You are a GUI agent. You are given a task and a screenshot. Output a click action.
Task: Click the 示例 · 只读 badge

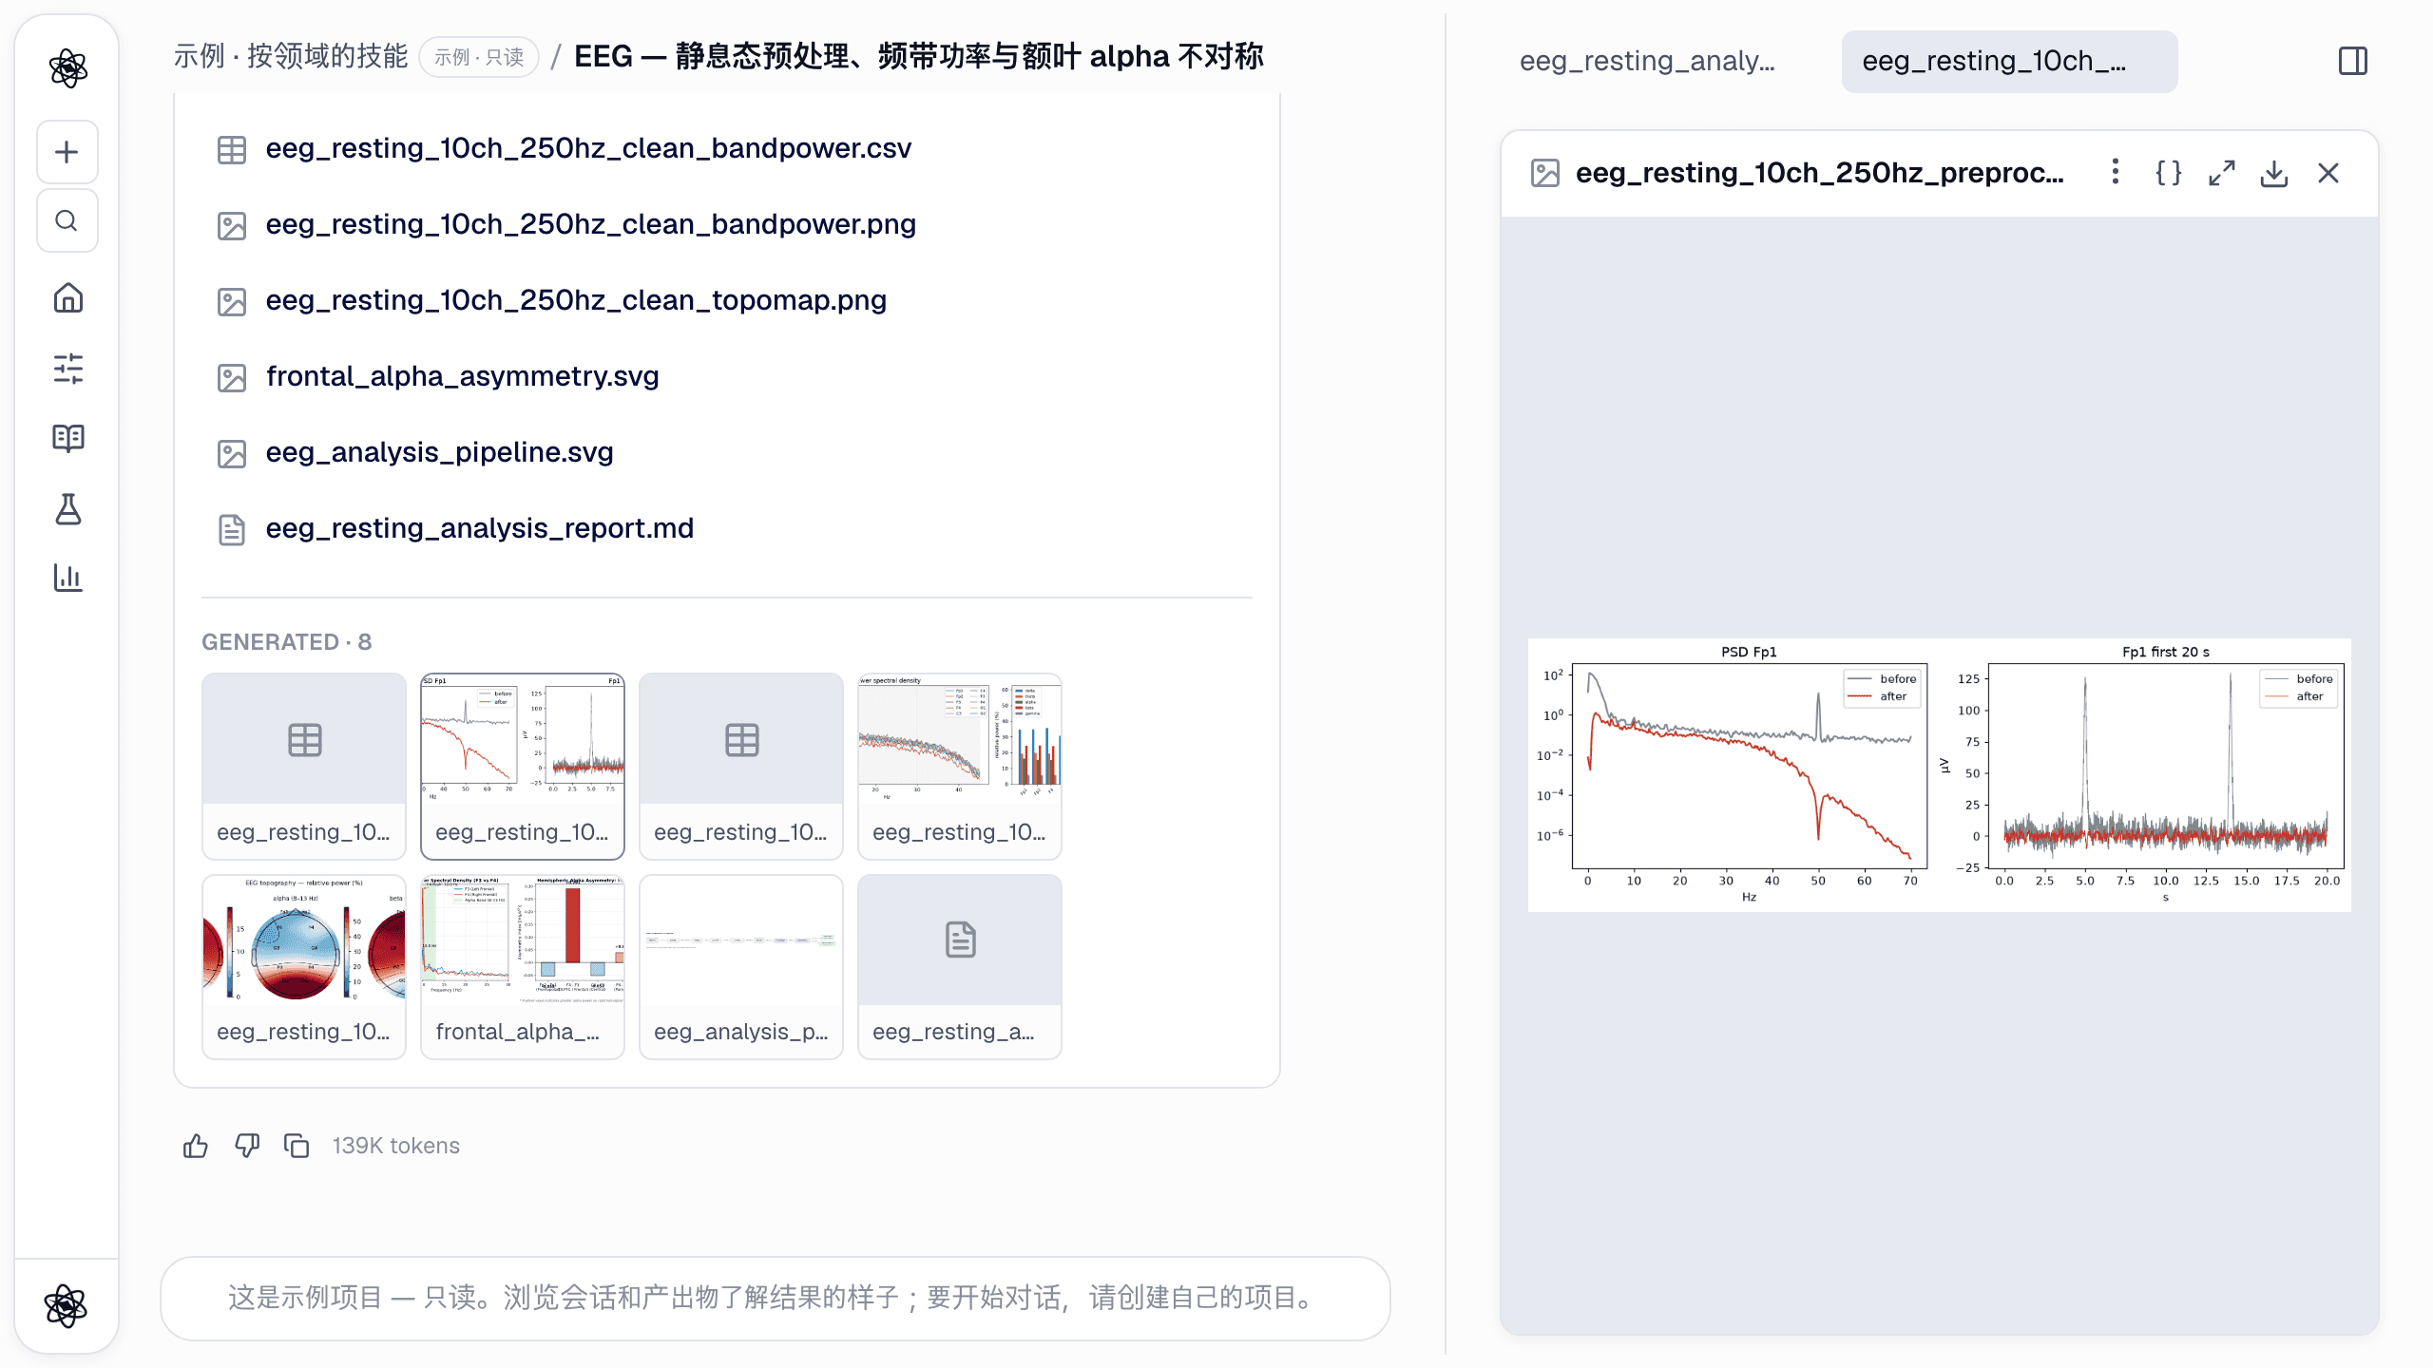pyautogui.click(x=479, y=57)
